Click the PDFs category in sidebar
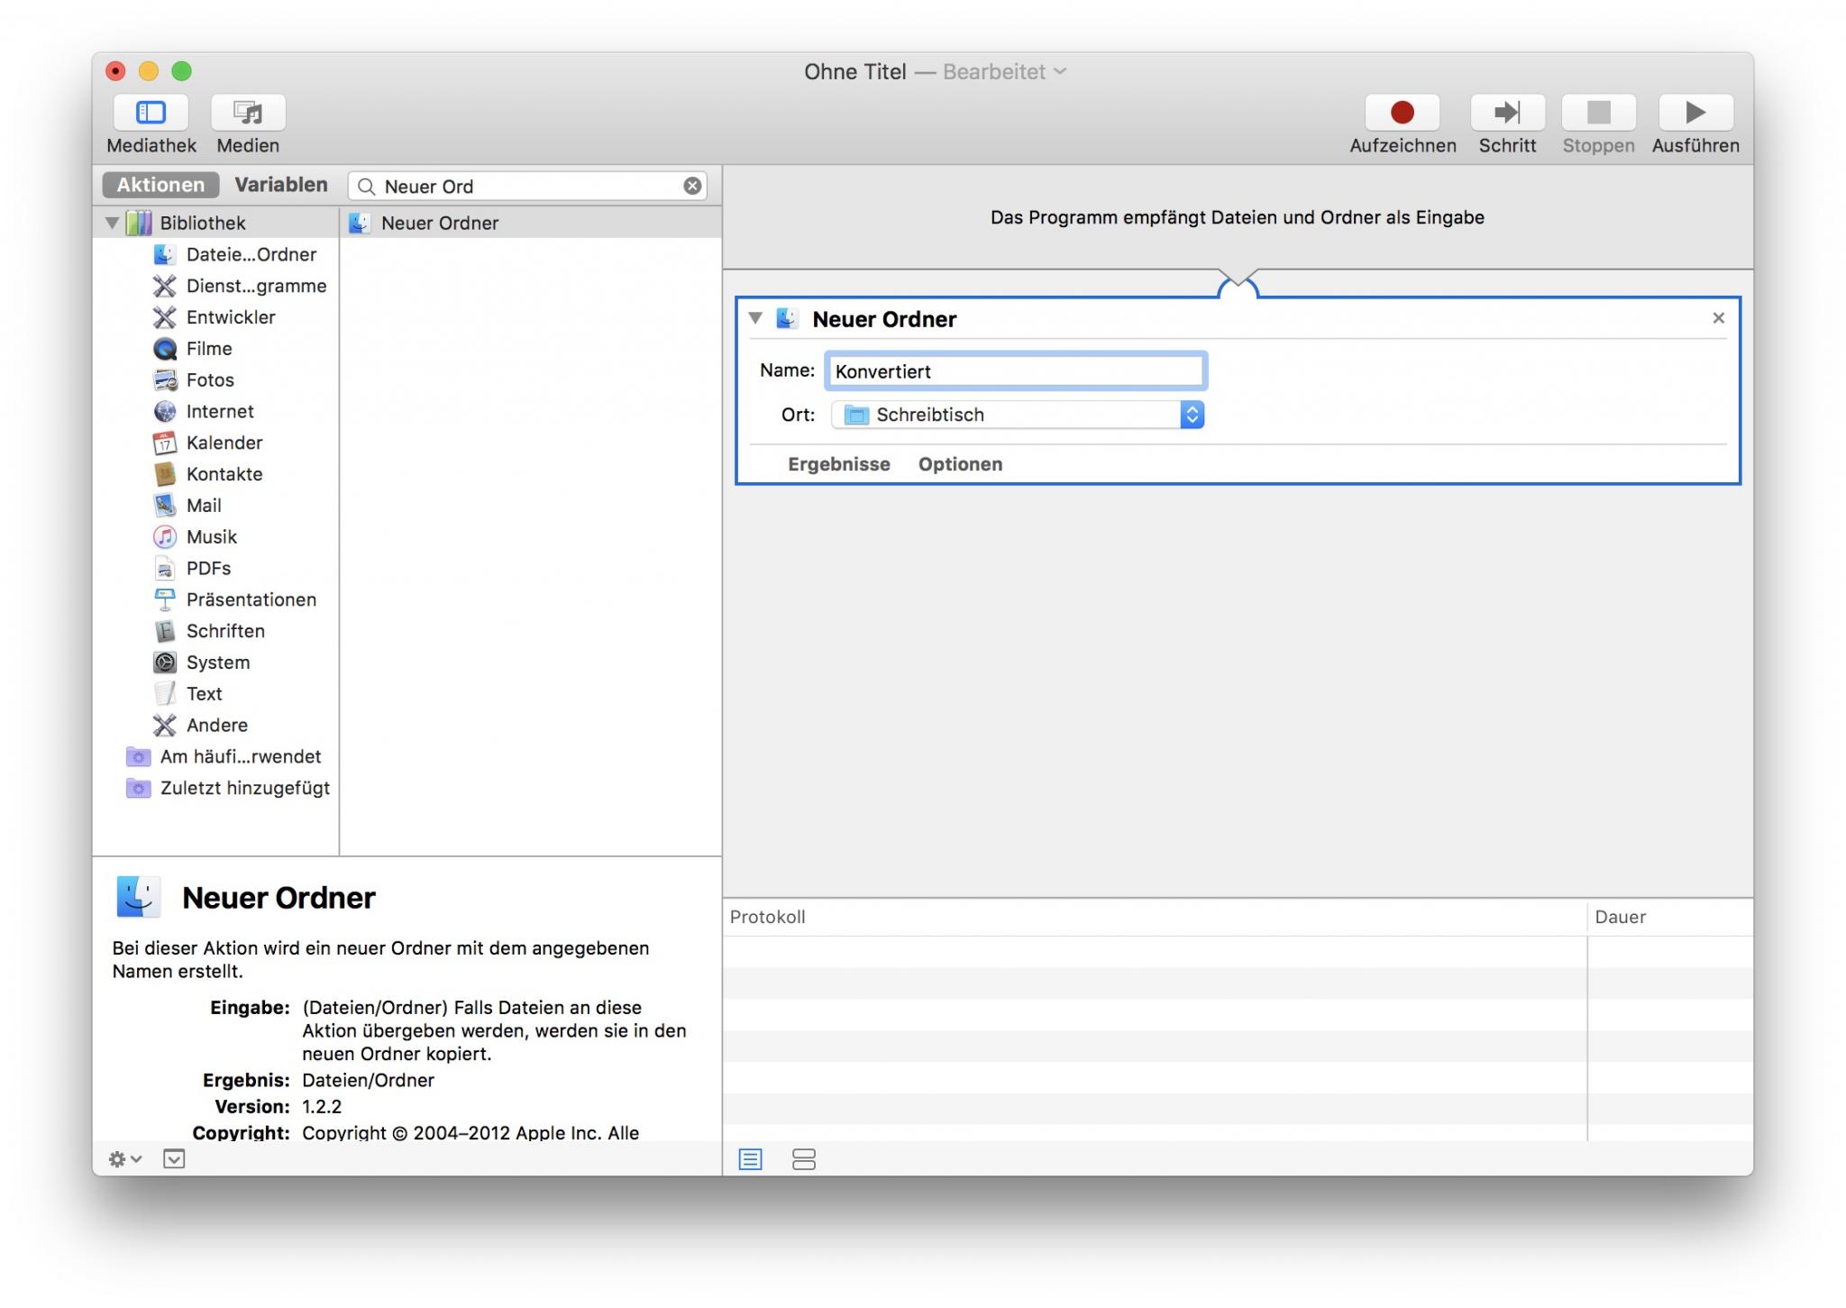This screenshot has width=1846, height=1308. tap(211, 568)
